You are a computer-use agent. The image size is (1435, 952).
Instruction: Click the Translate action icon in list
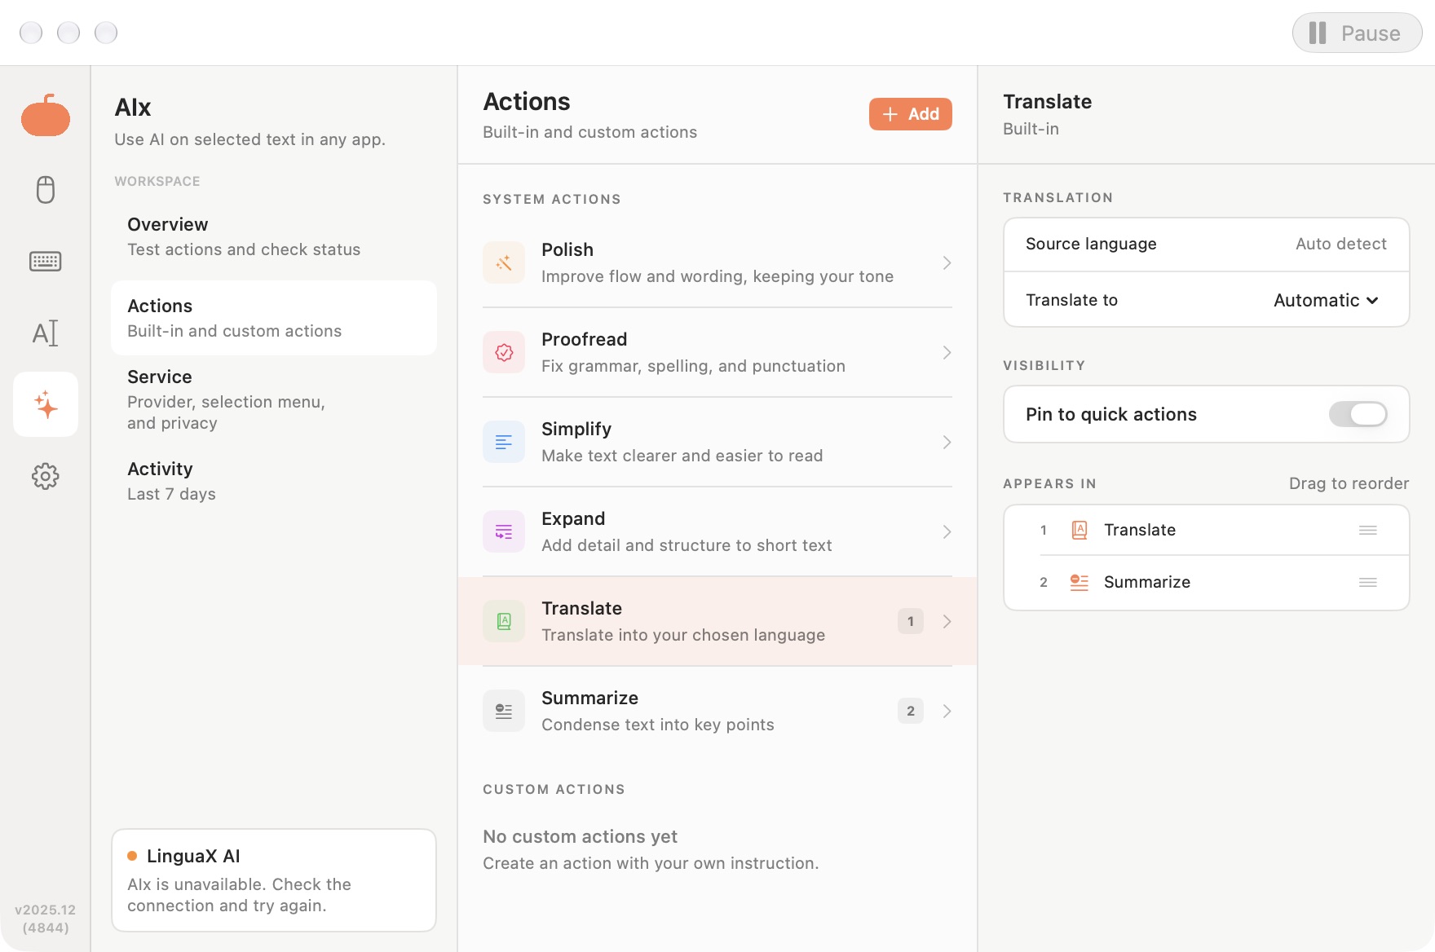click(x=504, y=621)
